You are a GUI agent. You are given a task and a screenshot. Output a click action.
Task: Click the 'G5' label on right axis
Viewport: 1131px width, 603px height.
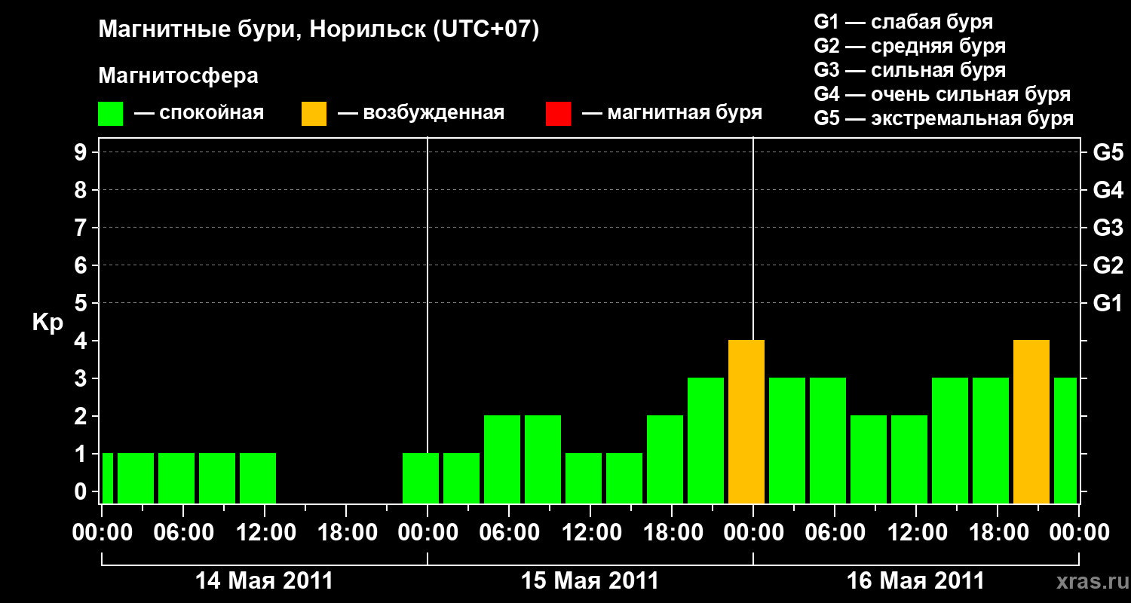[x=1108, y=153]
